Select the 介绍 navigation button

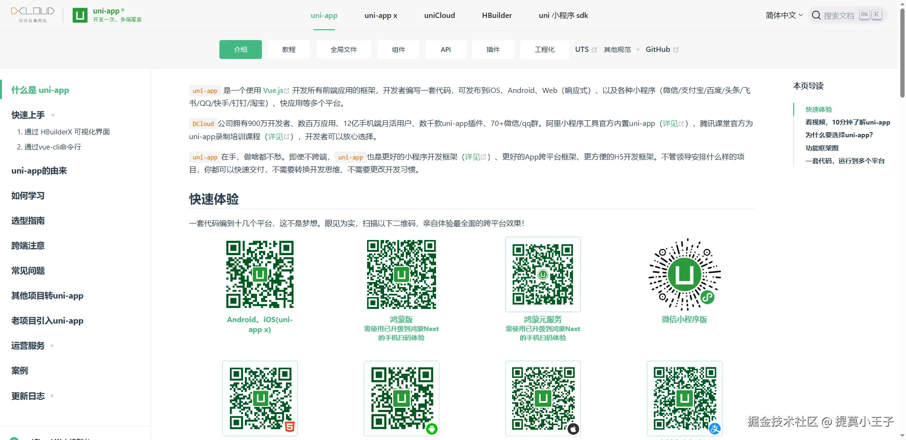tap(241, 50)
